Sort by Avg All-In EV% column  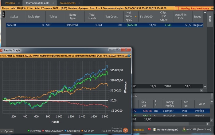coord(181,17)
